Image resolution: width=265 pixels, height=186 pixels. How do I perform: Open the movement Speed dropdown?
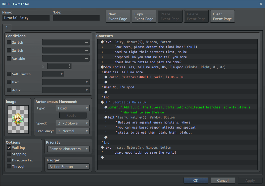[72, 123]
